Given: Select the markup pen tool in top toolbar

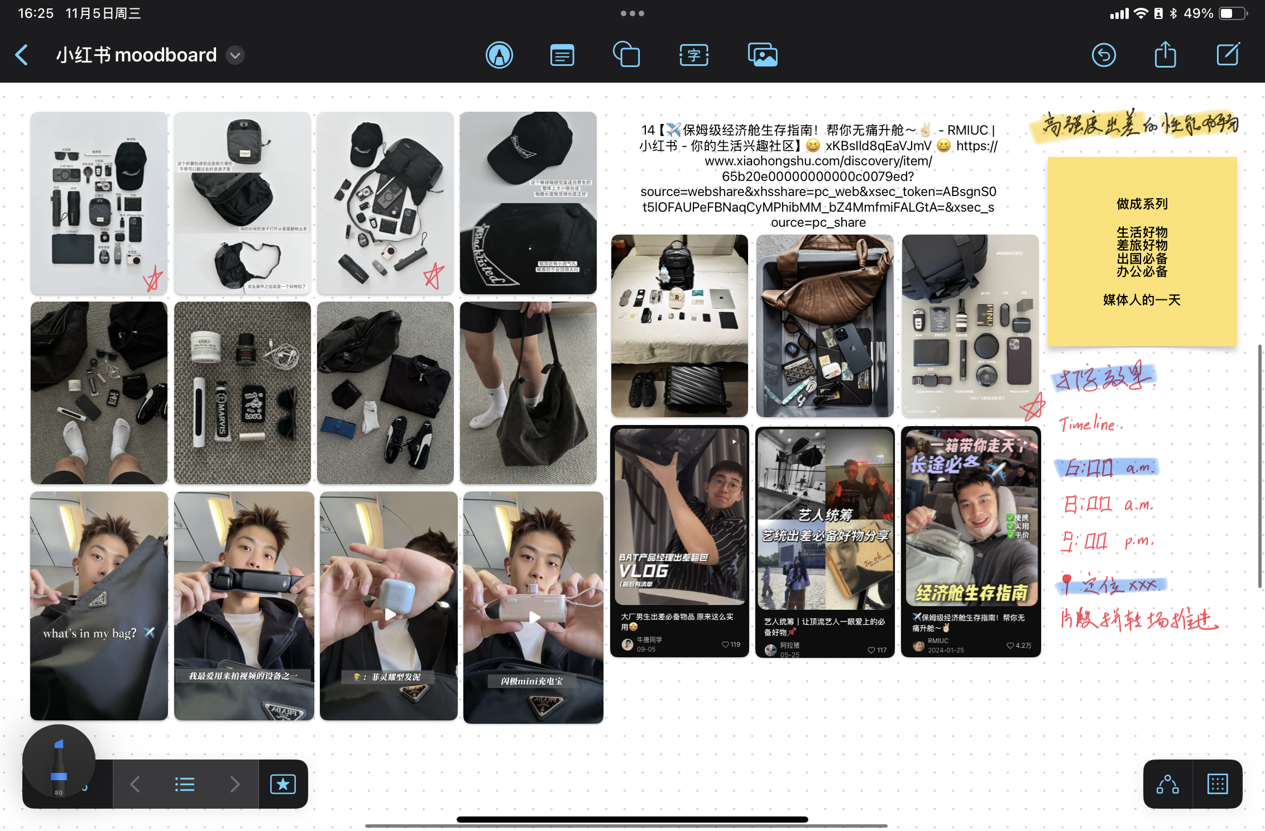Looking at the screenshot, I should pos(499,55).
